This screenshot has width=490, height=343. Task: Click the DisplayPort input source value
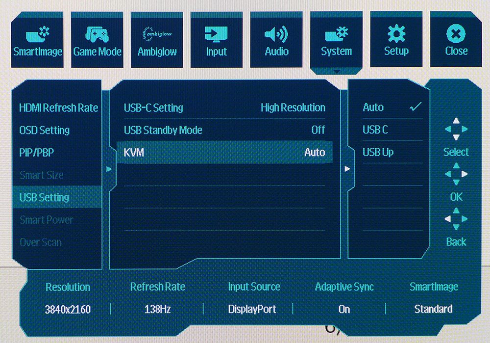pos(252,309)
